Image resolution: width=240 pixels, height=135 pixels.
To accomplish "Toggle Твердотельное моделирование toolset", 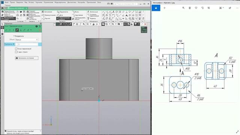I will (x=8, y=12).
